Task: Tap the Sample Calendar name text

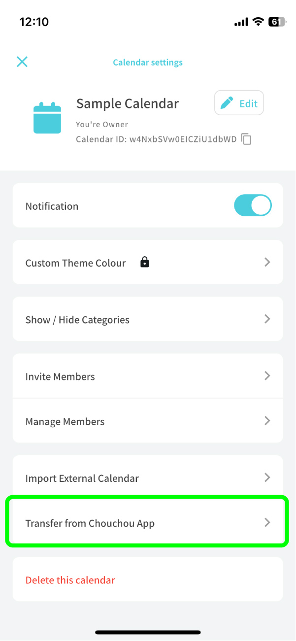Action: click(x=128, y=103)
